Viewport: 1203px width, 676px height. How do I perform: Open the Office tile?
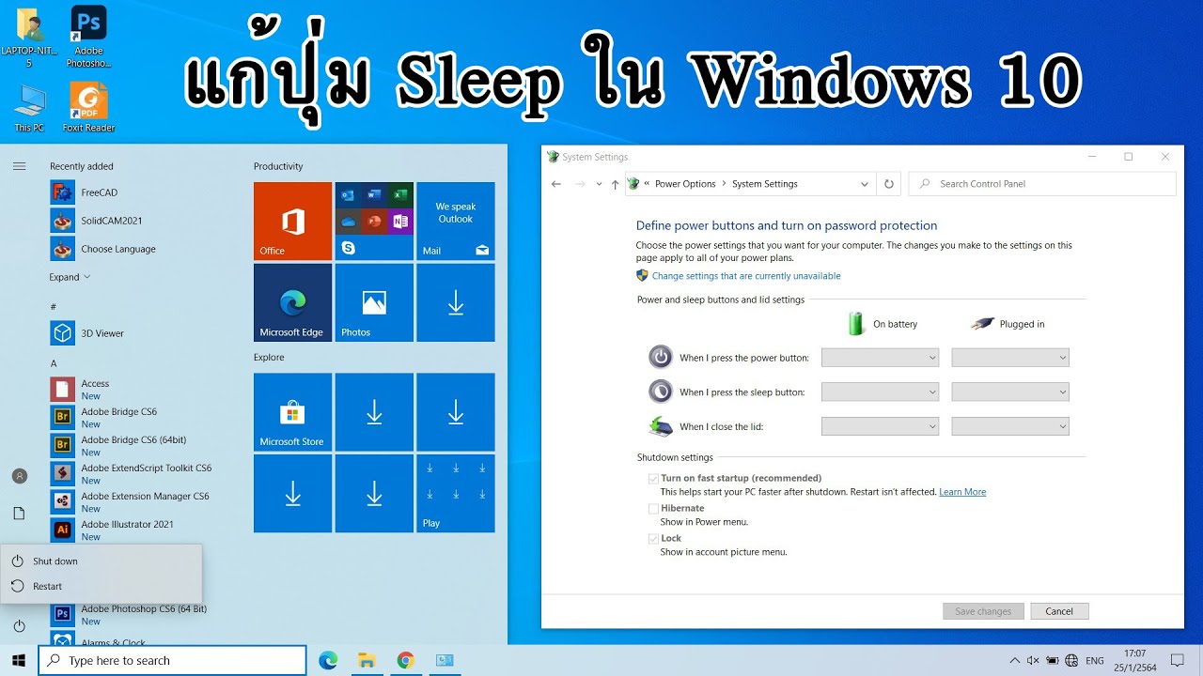[292, 221]
